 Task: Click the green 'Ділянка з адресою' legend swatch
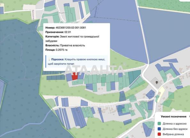[x=159, y=124]
